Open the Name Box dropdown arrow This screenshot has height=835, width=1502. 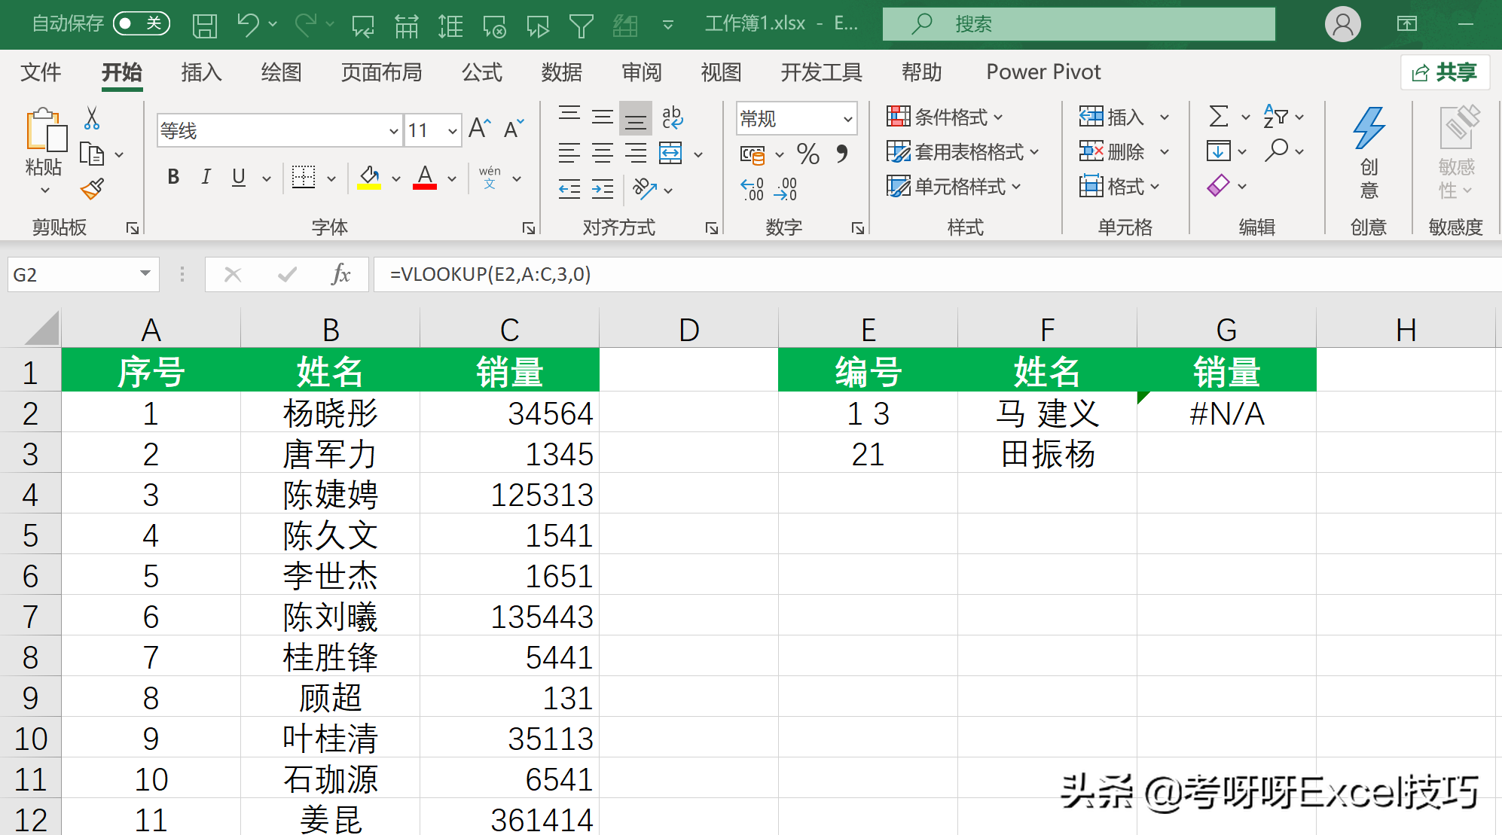point(145,274)
